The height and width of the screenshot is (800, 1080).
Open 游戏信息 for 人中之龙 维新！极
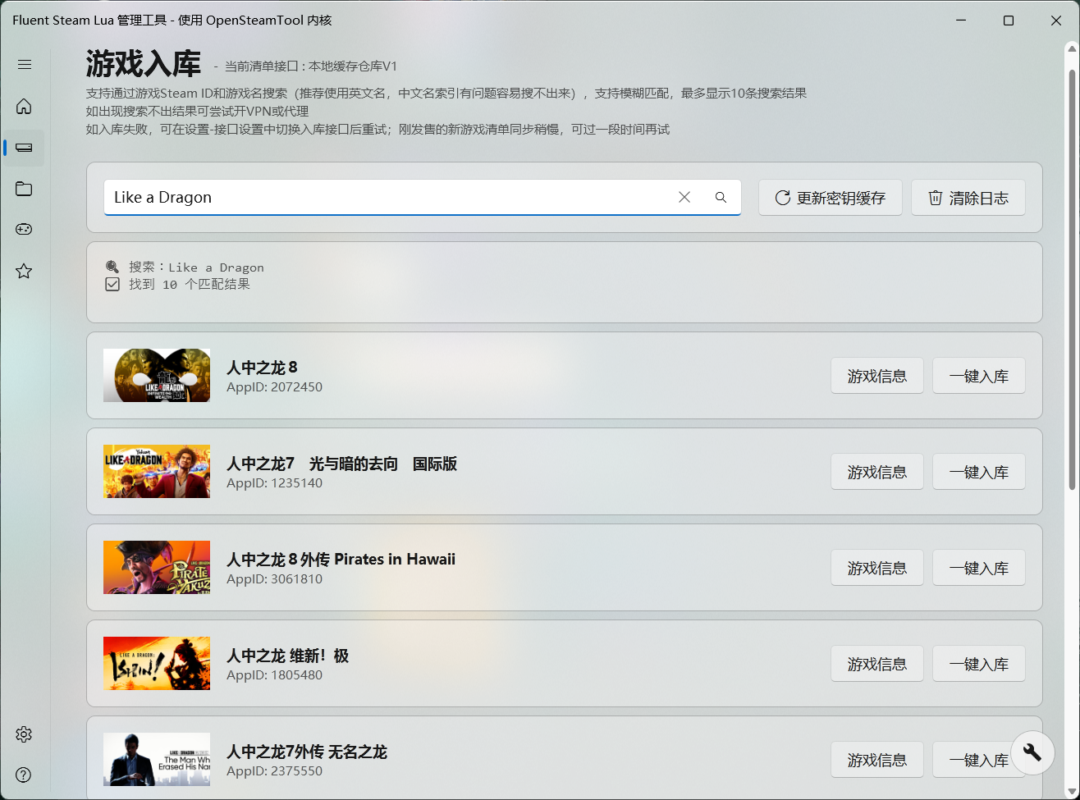point(877,664)
